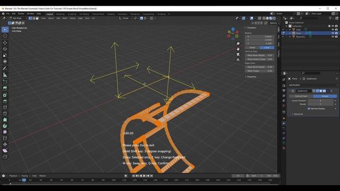Hide Plane.001 object in viewport
Screen dimensions: 340x191
click(x=333, y=37)
